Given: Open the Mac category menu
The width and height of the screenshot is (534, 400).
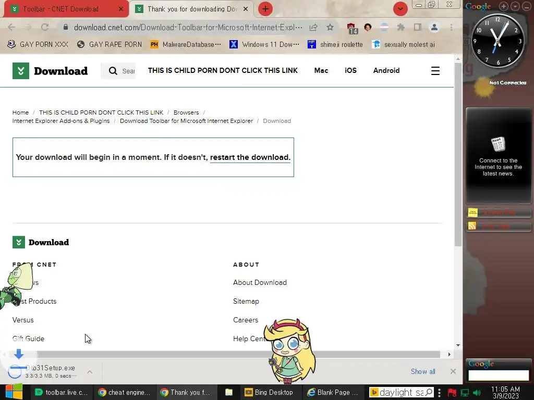Looking at the screenshot, I should coord(321,70).
